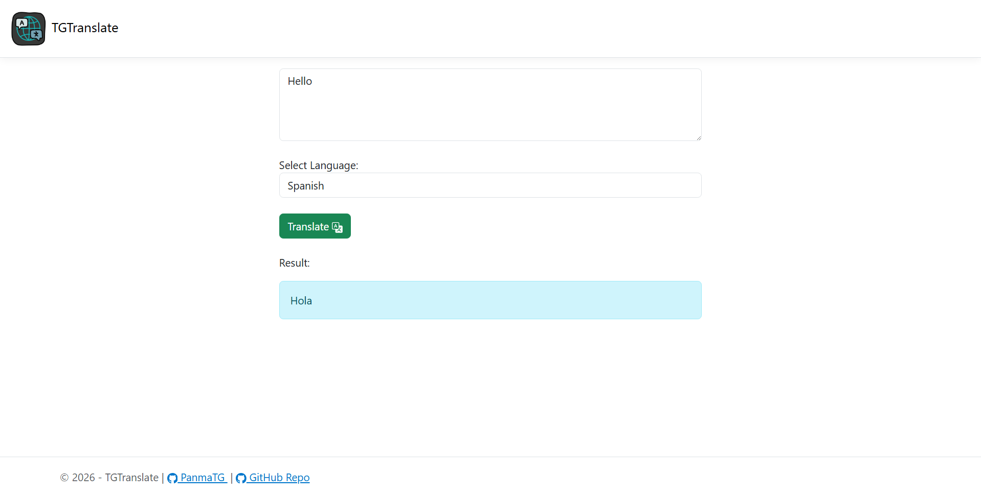Visit the GitHub Repo link
Image resolution: width=981 pixels, height=497 pixels.
tap(279, 478)
